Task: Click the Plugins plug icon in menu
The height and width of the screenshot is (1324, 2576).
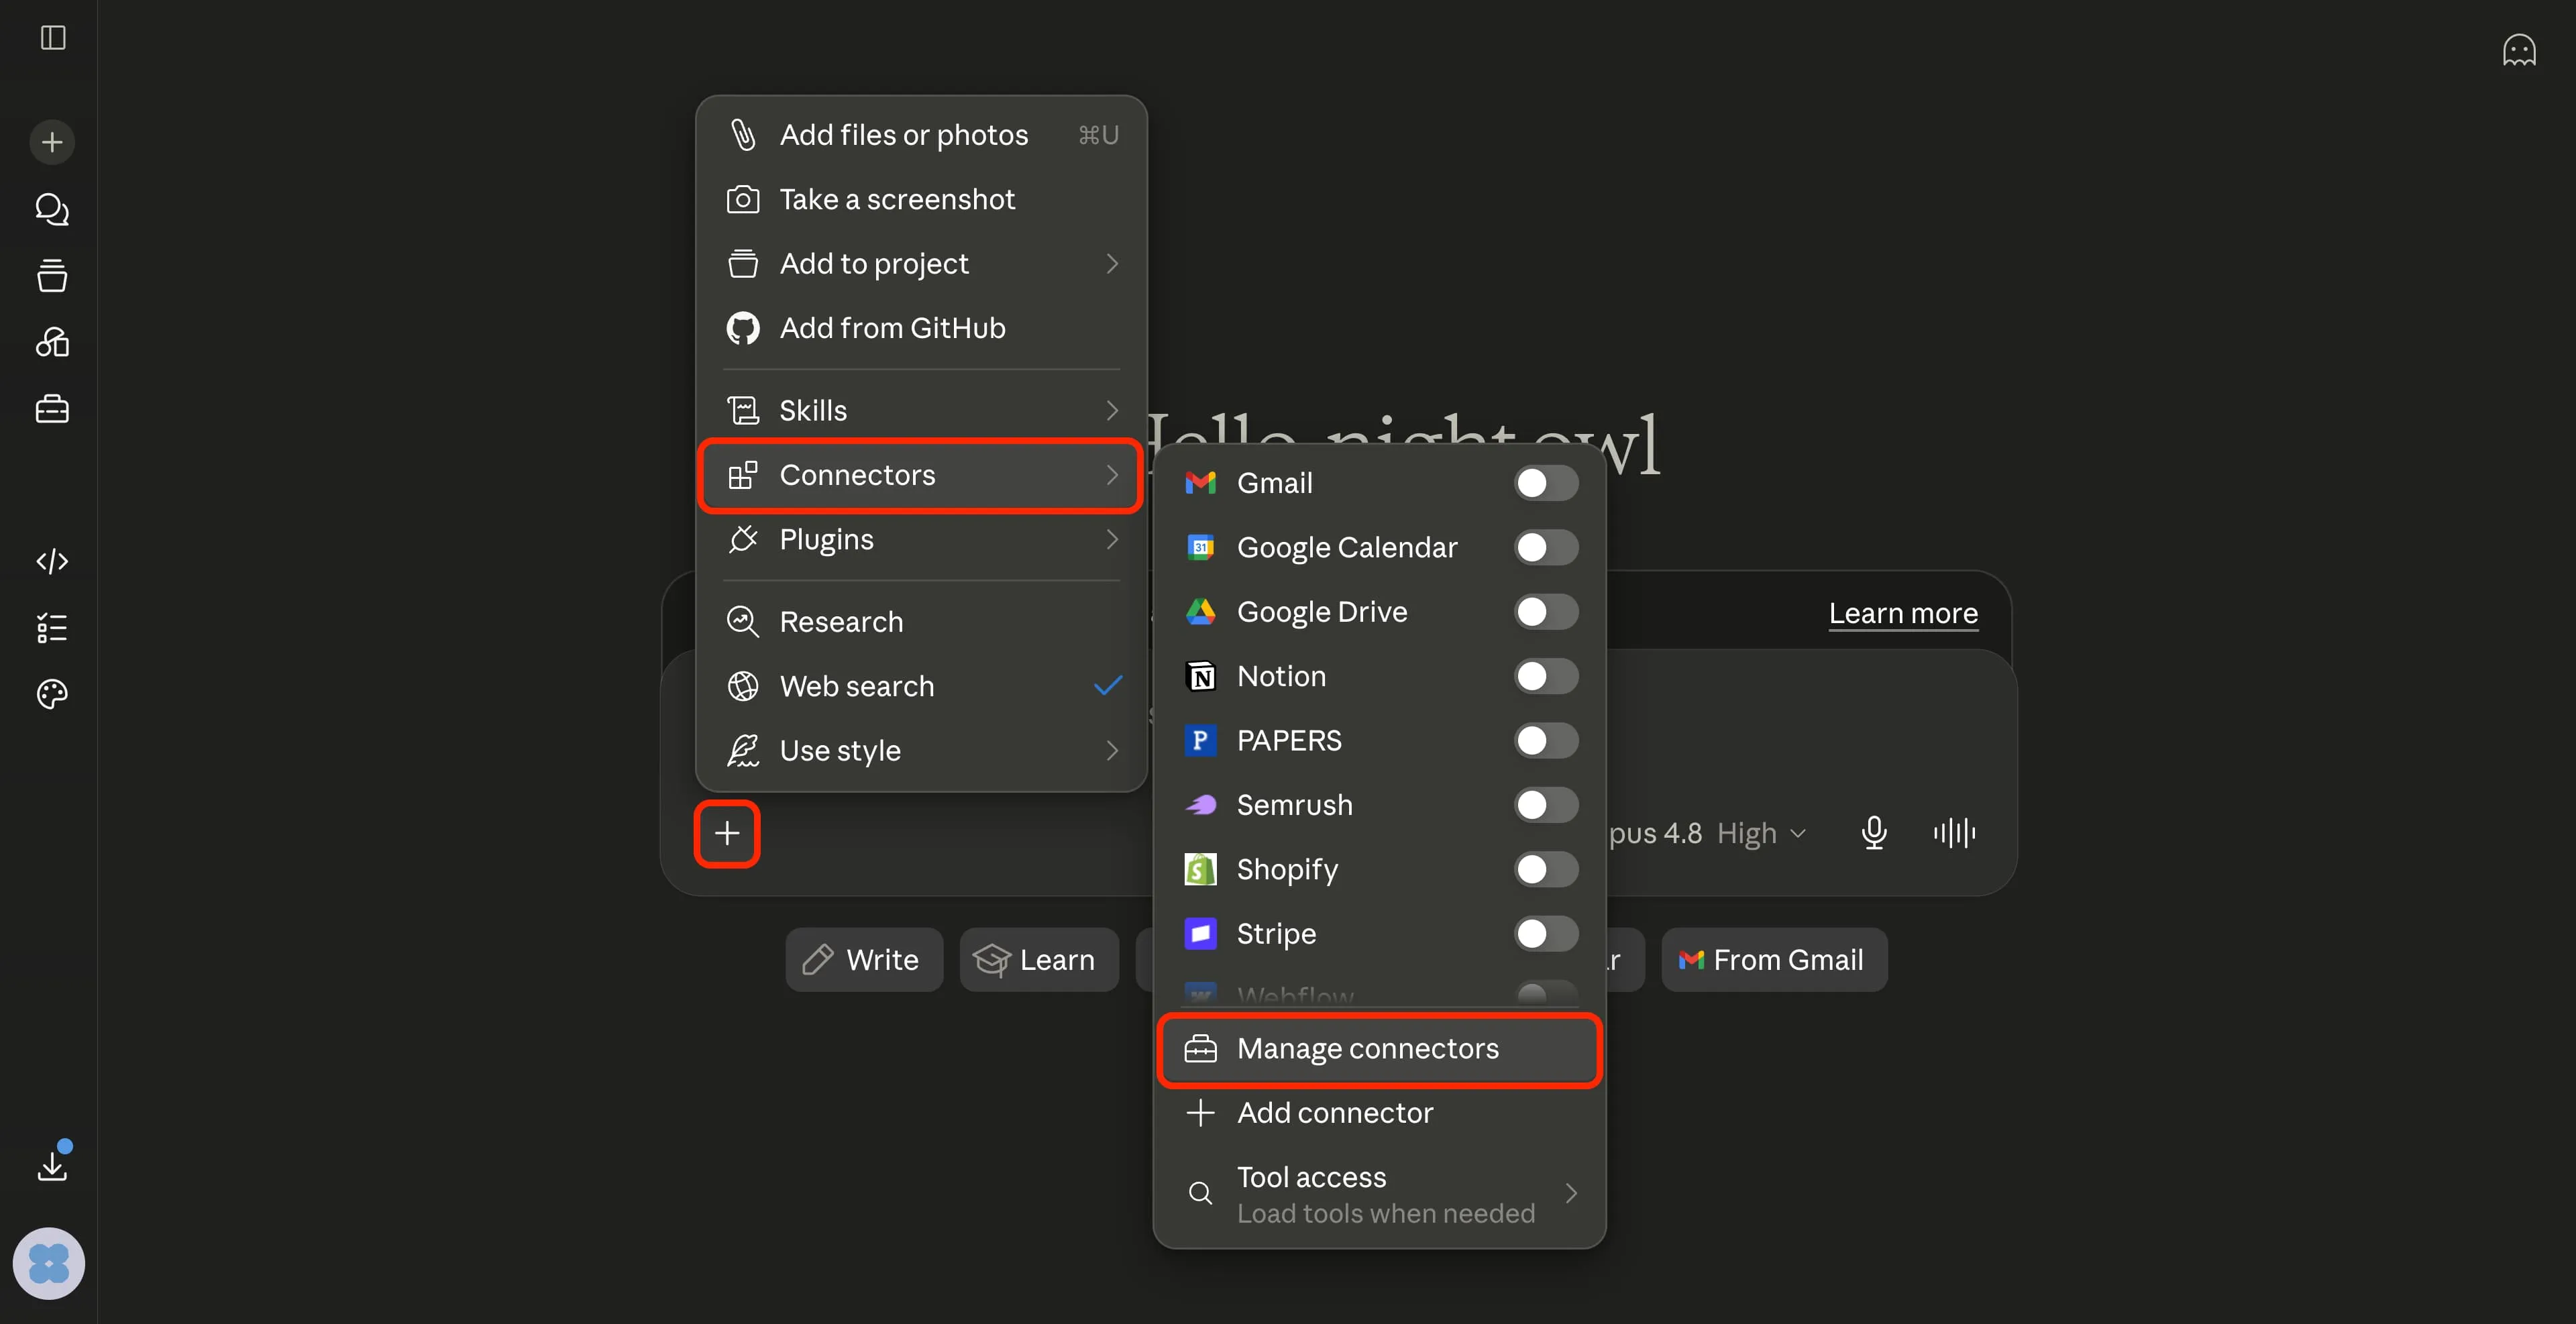Action: [x=743, y=539]
